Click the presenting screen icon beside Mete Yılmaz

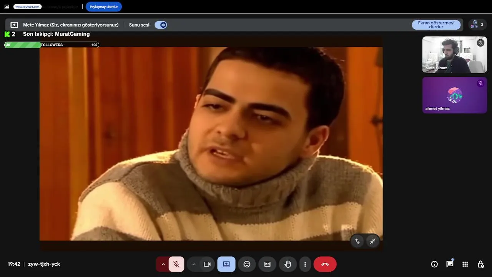click(x=14, y=25)
